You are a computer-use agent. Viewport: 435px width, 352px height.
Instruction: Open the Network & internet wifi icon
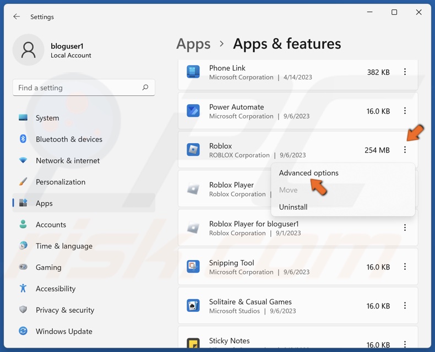[23, 160]
